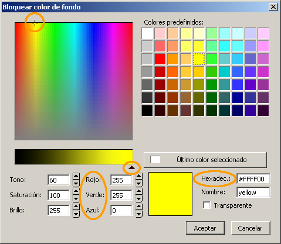Click Aceptar to confirm the color

[x=205, y=228]
